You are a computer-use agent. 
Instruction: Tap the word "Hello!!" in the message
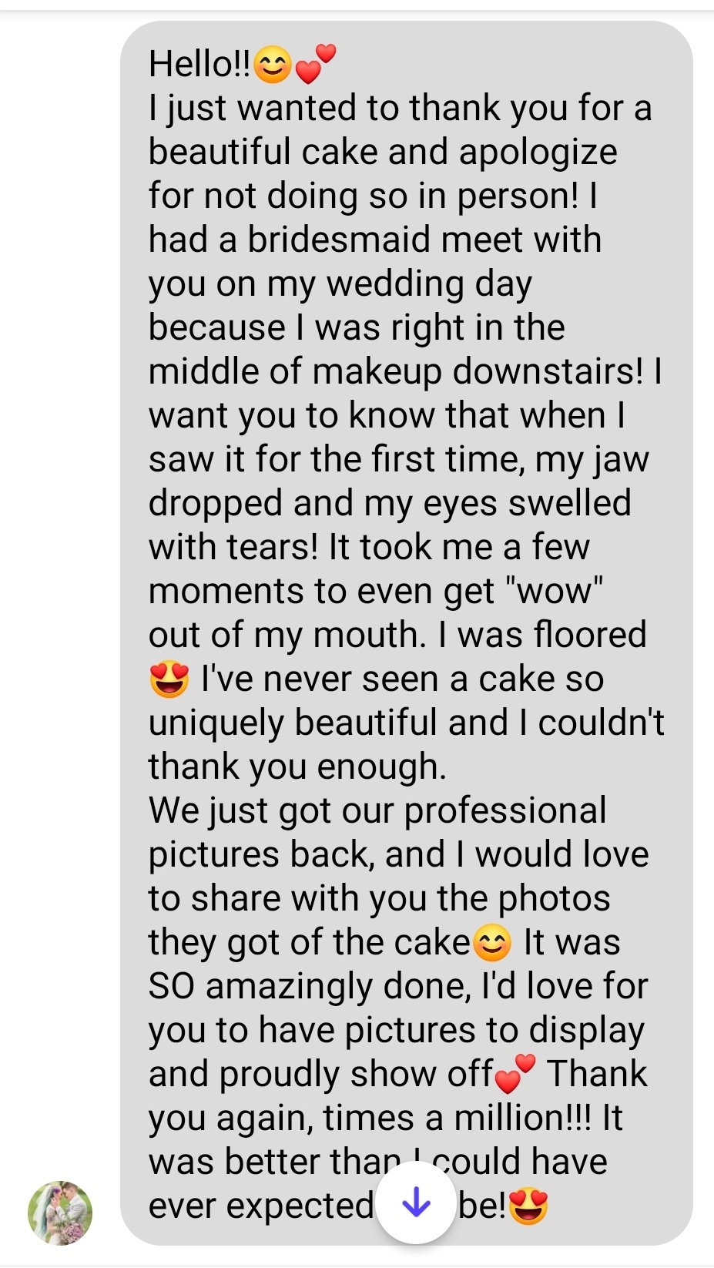click(199, 64)
